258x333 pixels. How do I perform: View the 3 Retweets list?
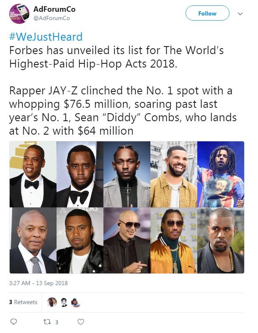point(23,302)
